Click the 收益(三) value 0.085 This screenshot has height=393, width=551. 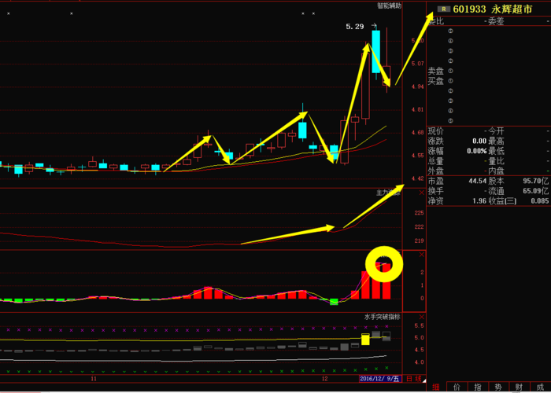click(541, 201)
